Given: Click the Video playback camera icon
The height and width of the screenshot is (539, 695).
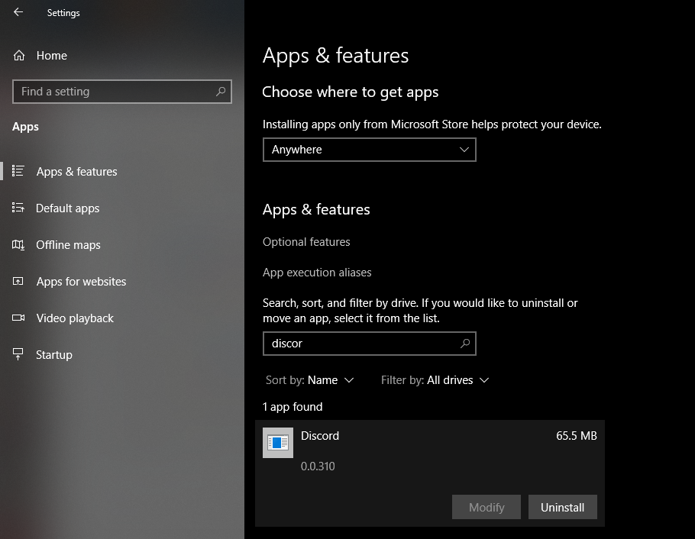Looking at the screenshot, I should tap(18, 318).
